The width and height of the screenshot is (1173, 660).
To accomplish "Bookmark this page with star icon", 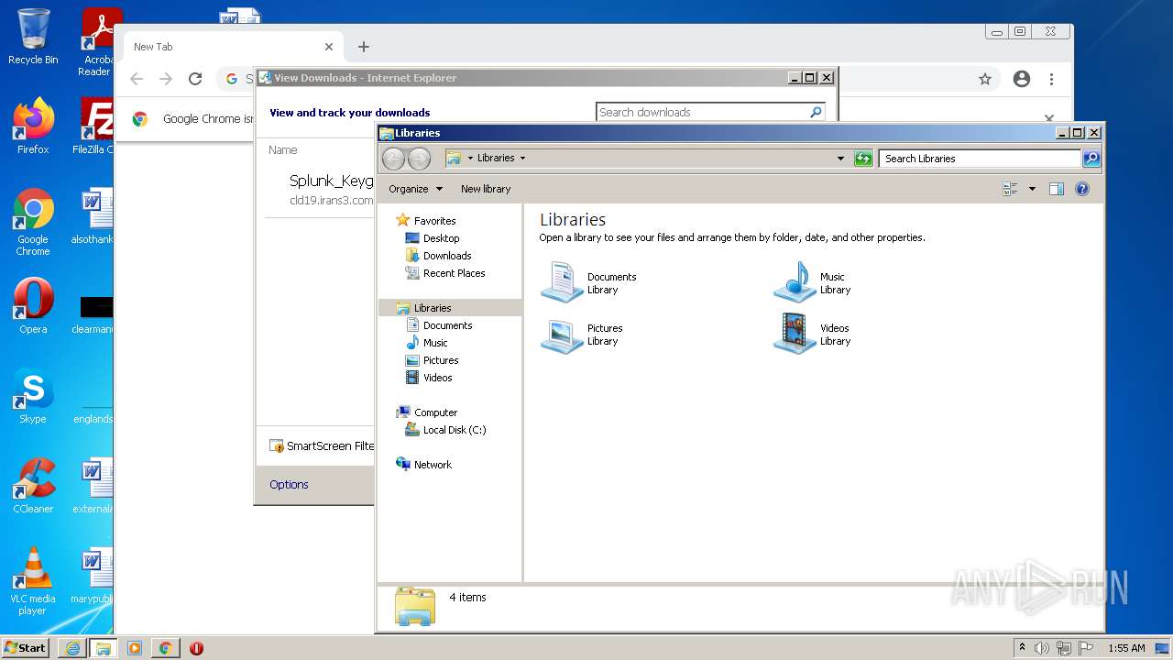I will click(x=985, y=80).
